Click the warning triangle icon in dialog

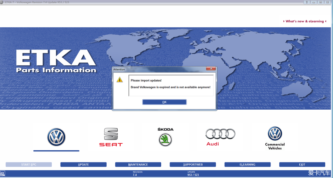click(x=120, y=80)
